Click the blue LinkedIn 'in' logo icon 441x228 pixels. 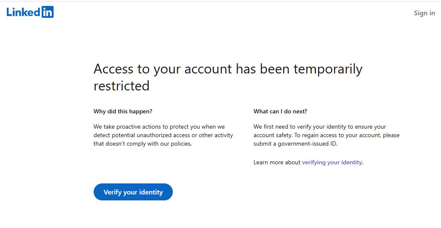coord(48,12)
